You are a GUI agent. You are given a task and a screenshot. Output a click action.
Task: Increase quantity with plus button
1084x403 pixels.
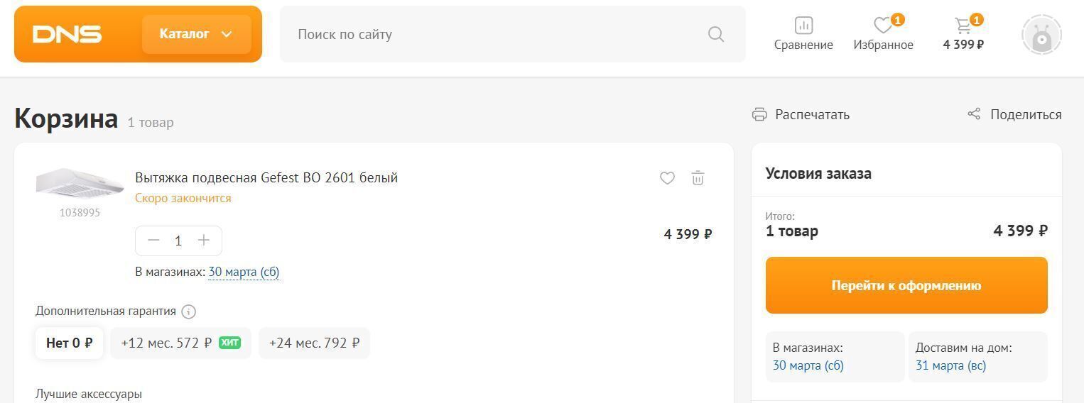point(204,241)
